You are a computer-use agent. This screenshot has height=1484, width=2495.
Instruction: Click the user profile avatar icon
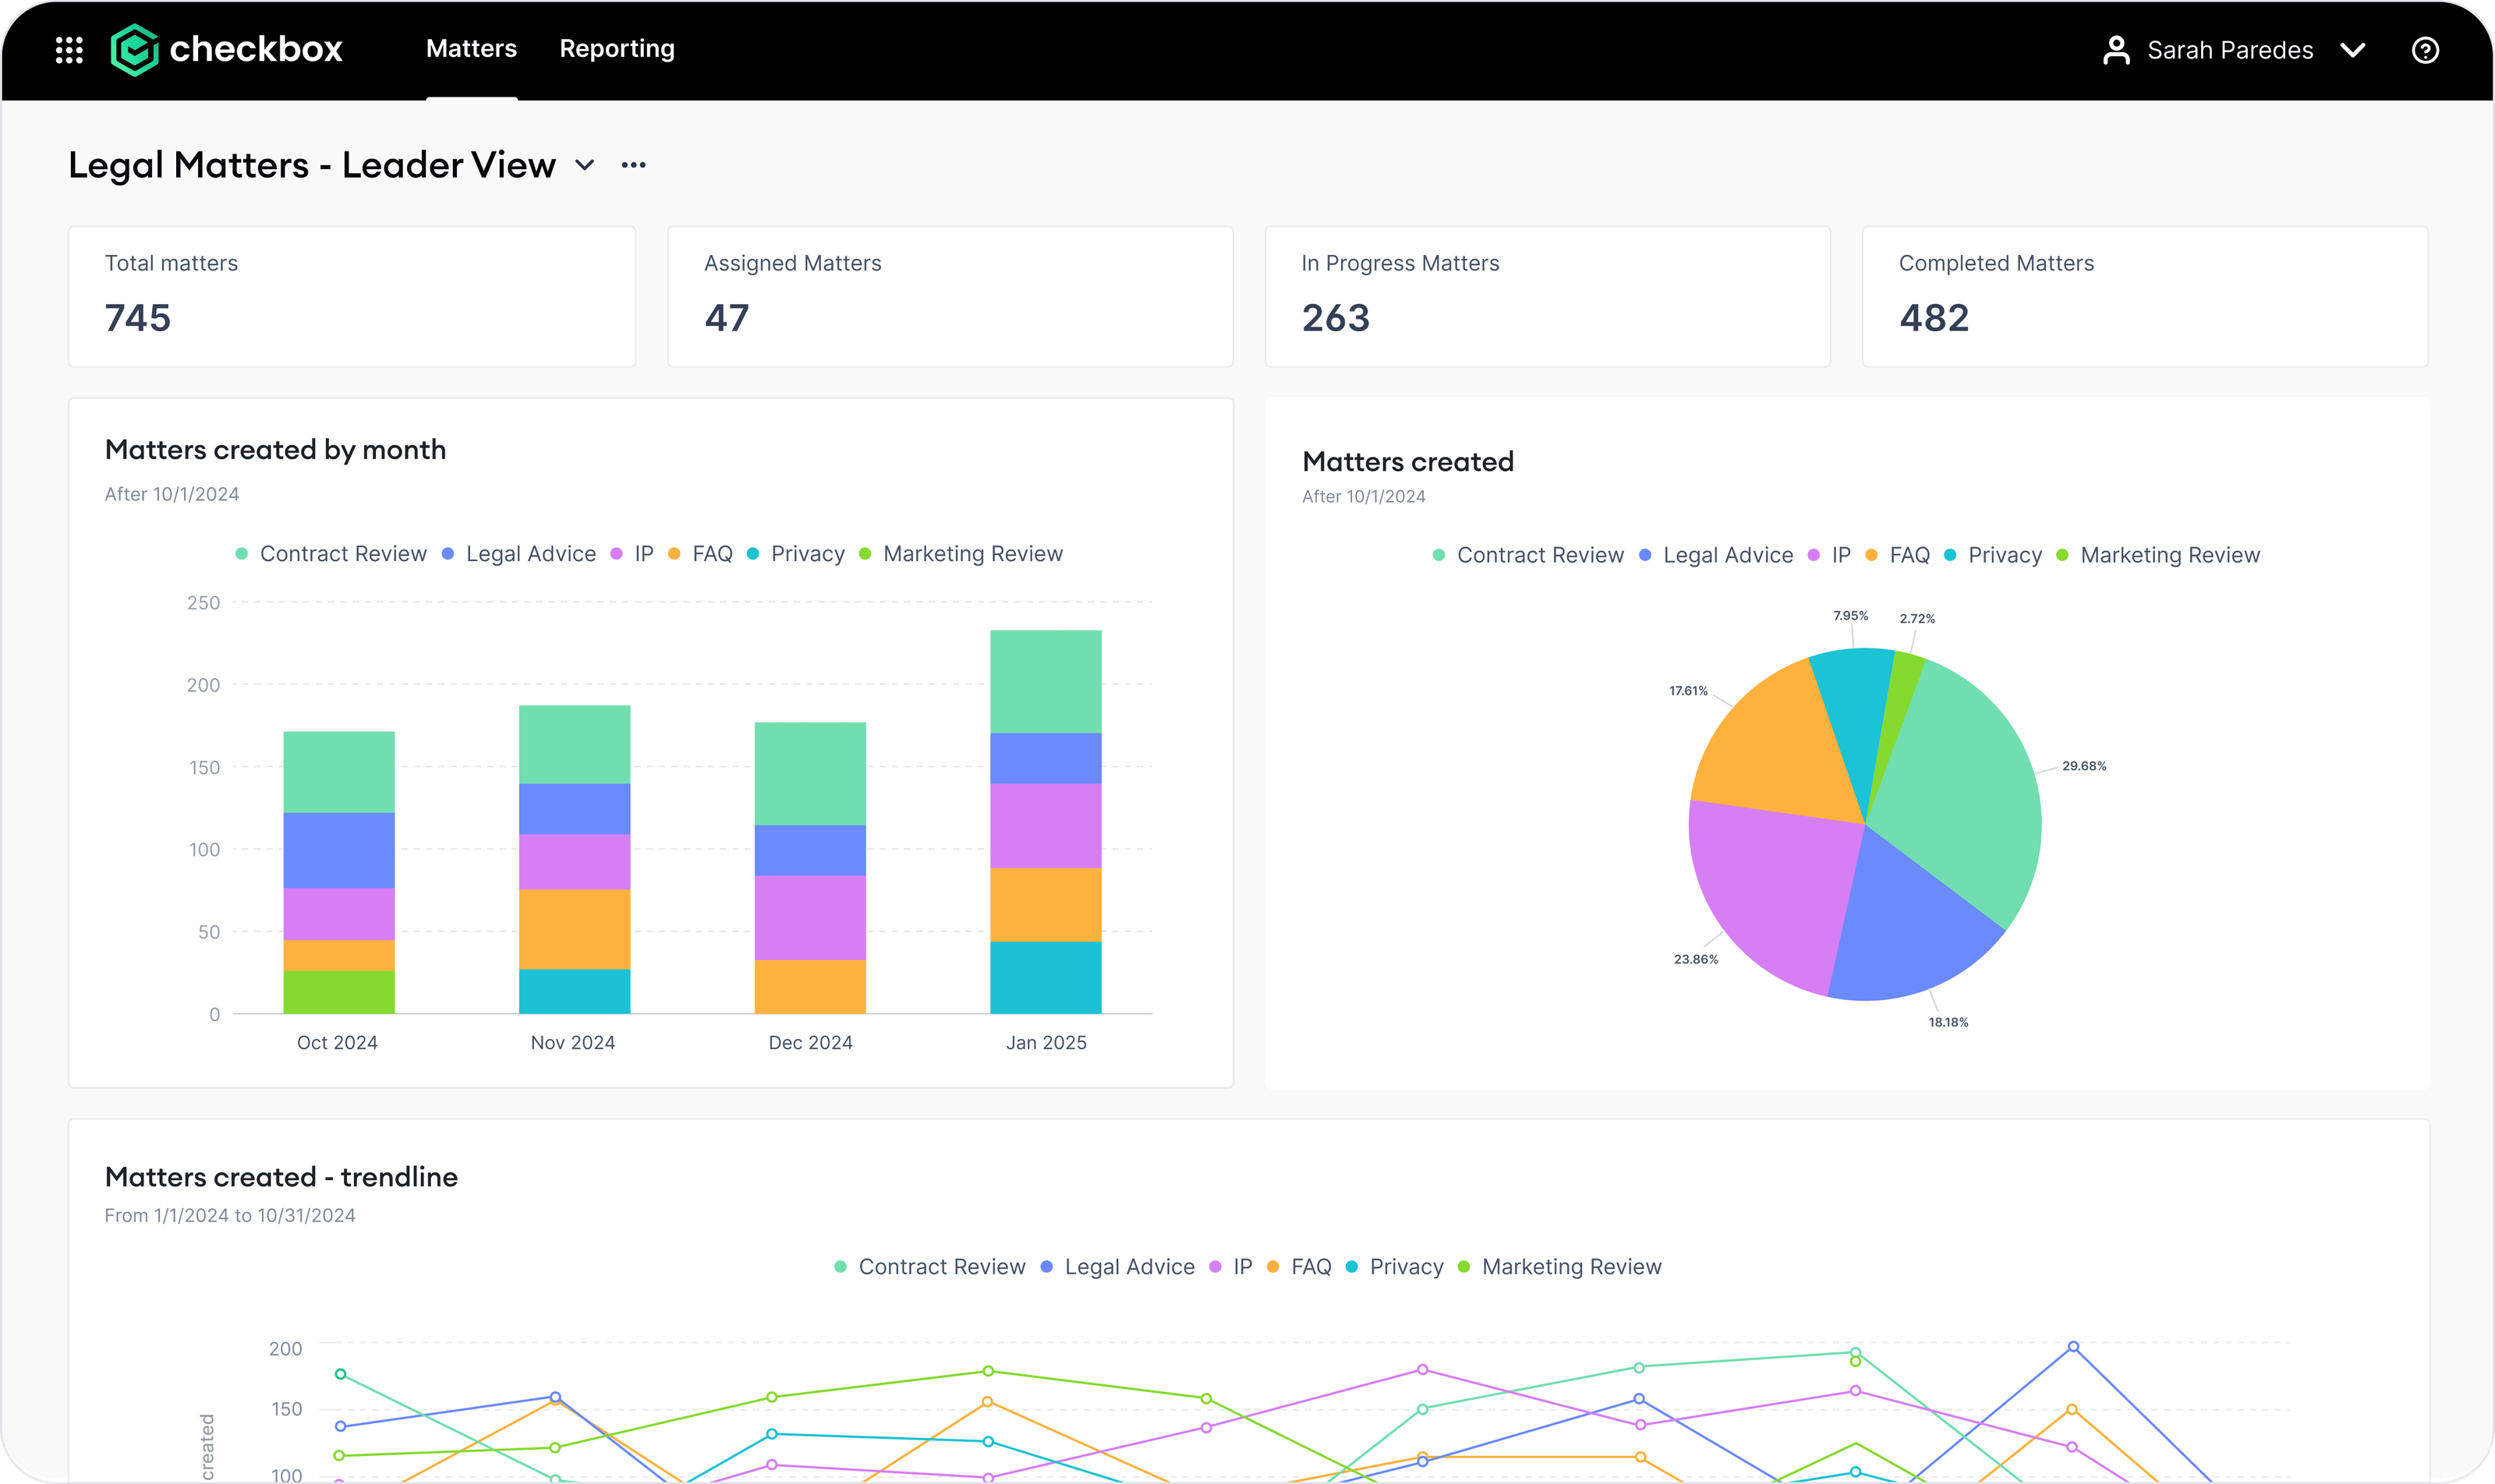tap(2116, 50)
